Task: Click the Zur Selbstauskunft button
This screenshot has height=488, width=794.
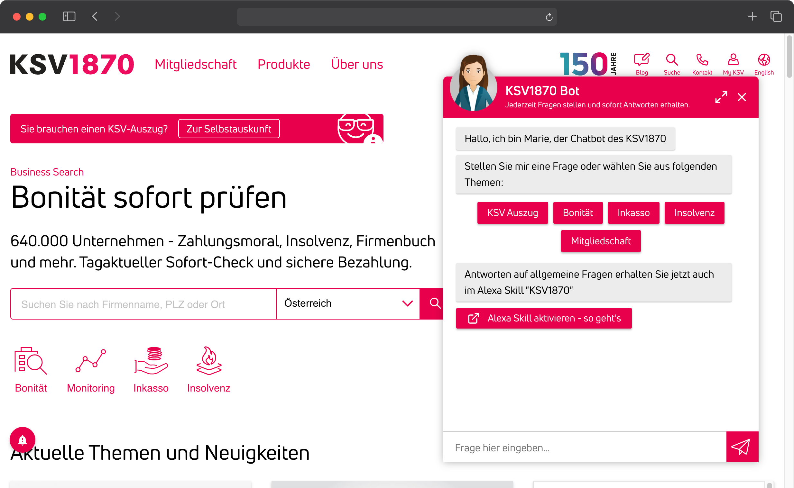Action: (228, 129)
